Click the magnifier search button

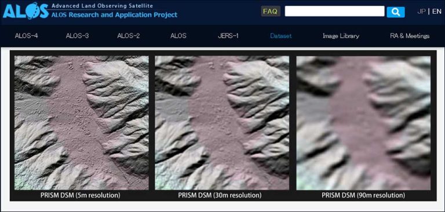pos(396,12)
